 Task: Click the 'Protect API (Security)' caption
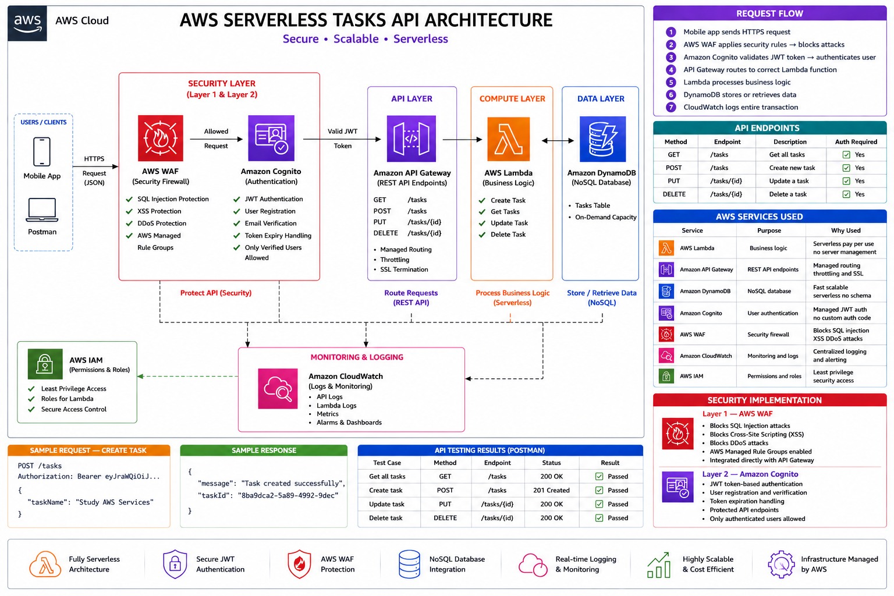click(x=216, y=293)
